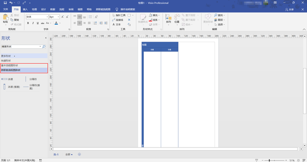Image resolution: width=307 pixels, height=162 pixels.
Task: Click the text block tool icon
Action: [129, 25]
